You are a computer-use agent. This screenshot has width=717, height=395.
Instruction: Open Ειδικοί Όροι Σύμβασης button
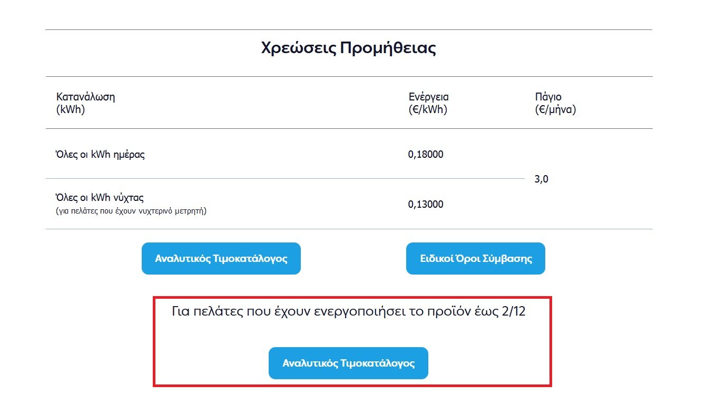click(x=476, y=258)
